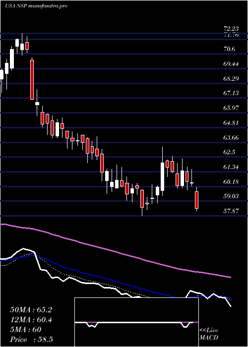Viewport: 248px width, 347px height.
Task: Click the MACD inset panel box
Action: [x=136, y=322]
